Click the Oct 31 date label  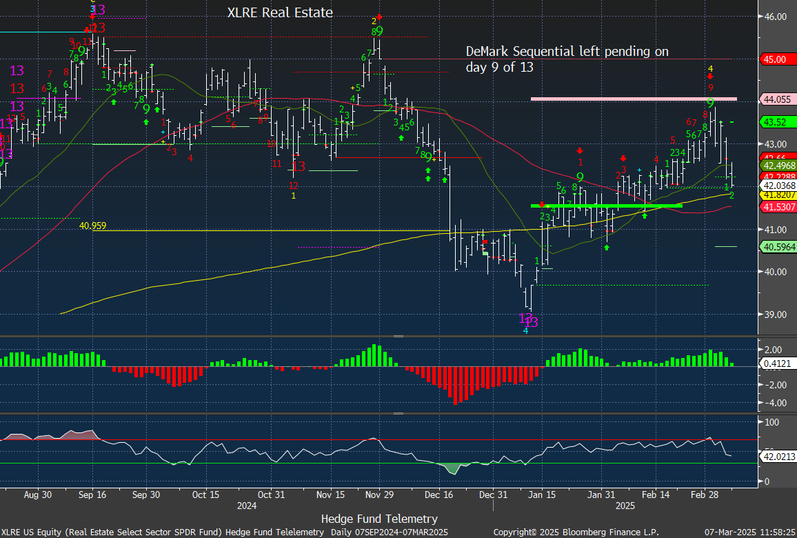pyautogui.click(x=271, y=495)
